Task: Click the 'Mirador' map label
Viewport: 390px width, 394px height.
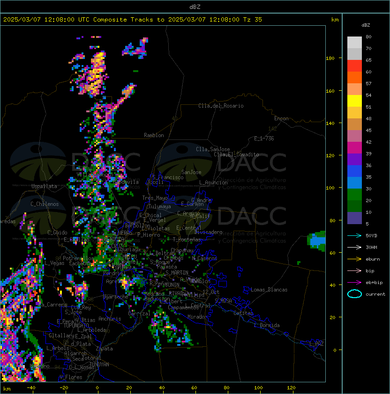Action: click(x=198, y=317)
